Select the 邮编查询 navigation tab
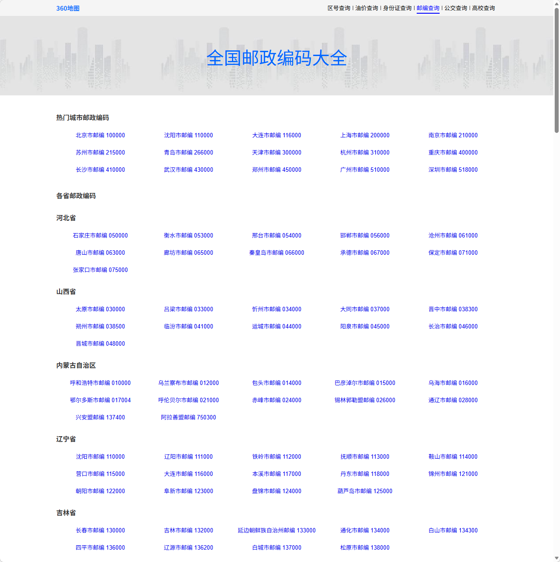This screenshot has height=562, width=560. point(428,8)
